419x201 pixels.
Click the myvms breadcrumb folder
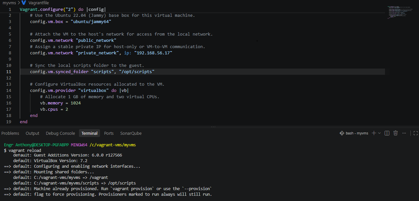click(x=9, y=3)
